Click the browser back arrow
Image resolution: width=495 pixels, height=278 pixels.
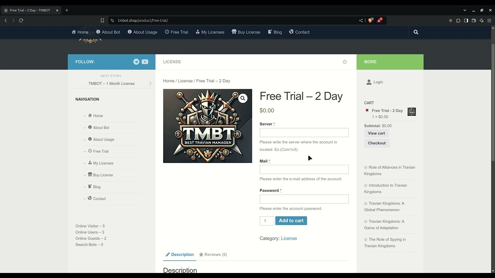tap(6, 20)
